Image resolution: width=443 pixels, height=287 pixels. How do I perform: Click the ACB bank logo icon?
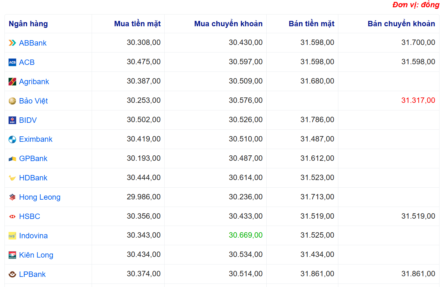click(x=12, y=62)
